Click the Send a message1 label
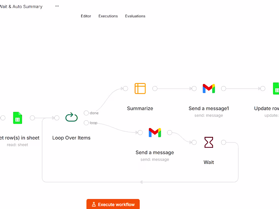Screen dimensions: 279x209 pos(209,108)
